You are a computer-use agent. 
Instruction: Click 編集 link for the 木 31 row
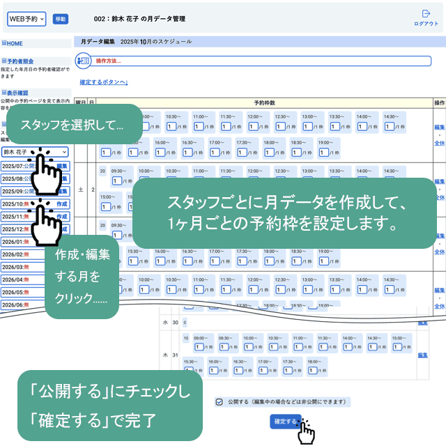[x=423, y=355]
